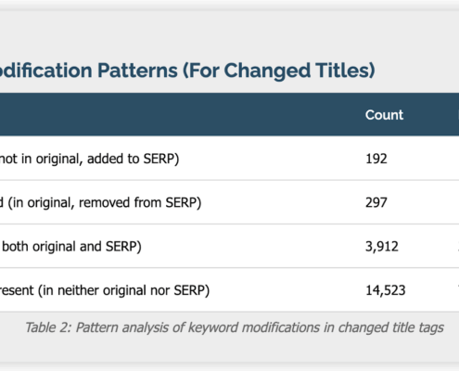
Task: Click the Table 2 caption text
Action: pyautogui.click(x=235, y=327)
